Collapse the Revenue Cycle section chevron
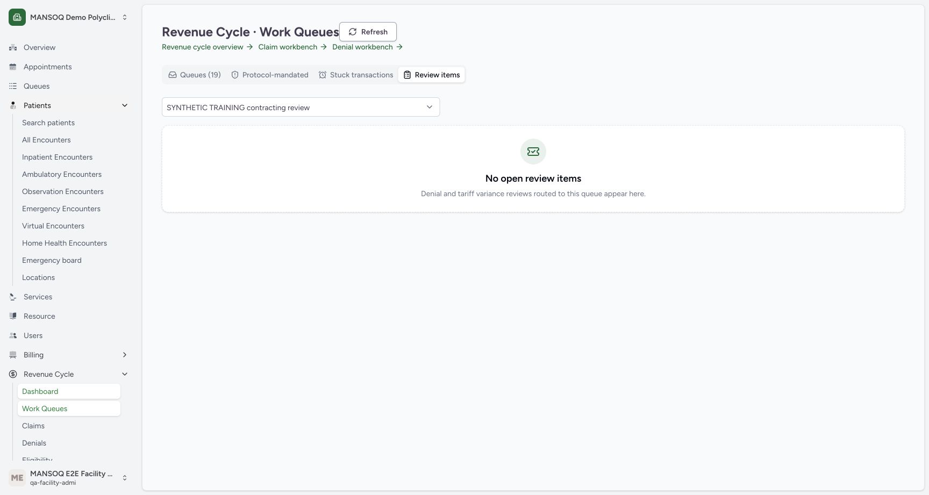 125,374
